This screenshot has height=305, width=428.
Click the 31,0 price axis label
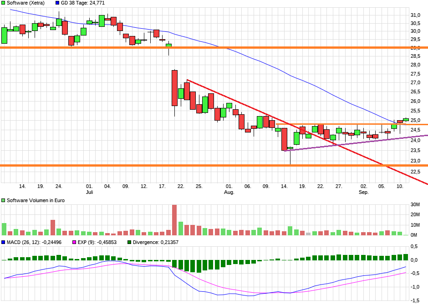(415, 15)
